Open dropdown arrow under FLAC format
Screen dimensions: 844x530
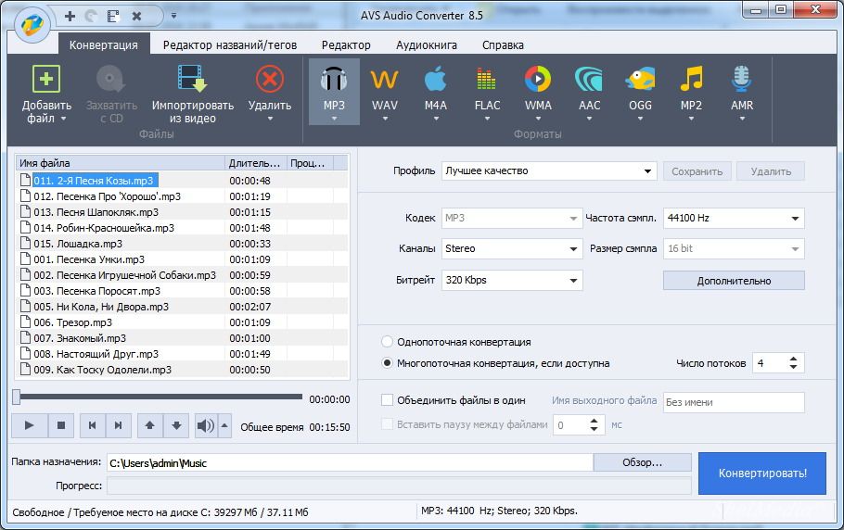487,119
